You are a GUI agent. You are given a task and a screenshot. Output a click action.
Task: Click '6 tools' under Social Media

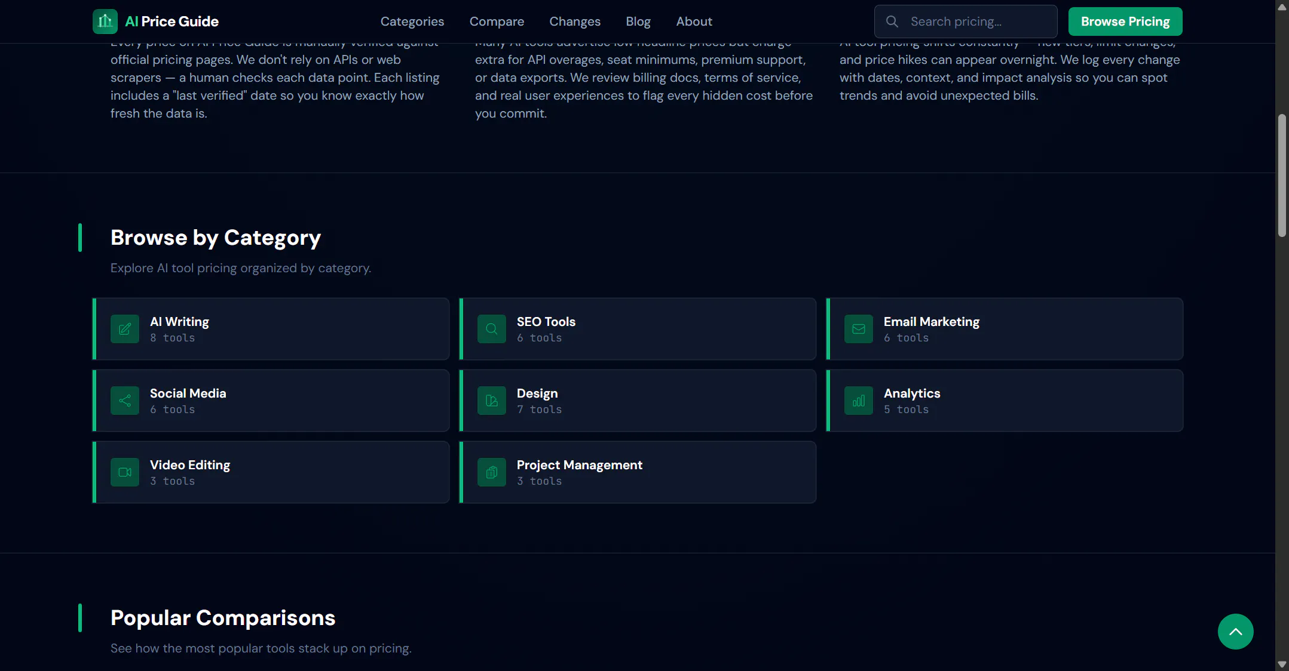coord(173,410)
